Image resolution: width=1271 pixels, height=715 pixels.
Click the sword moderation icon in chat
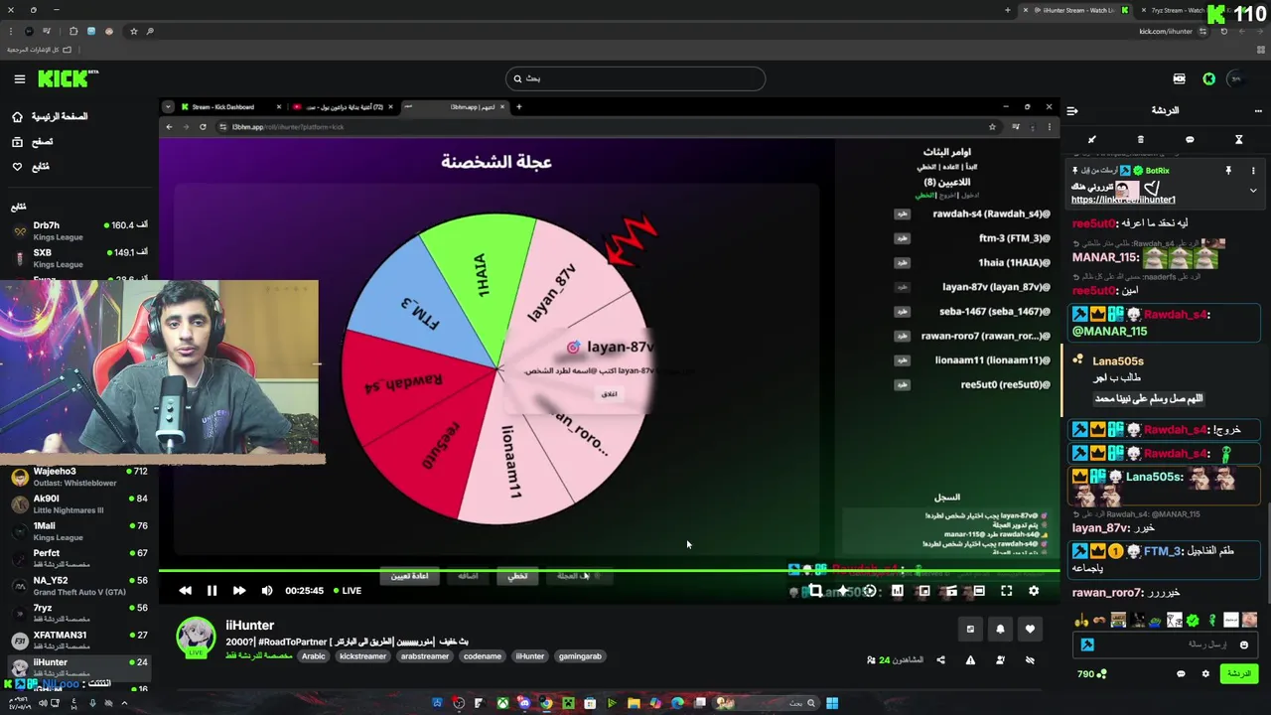1092,140
